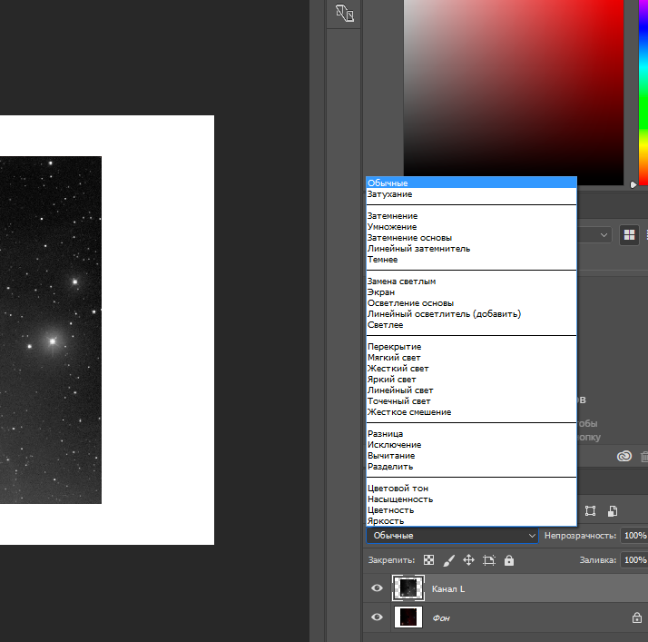Select Яркость from blend list
This screenshot has width=648, height=642.
coord(386,521)
